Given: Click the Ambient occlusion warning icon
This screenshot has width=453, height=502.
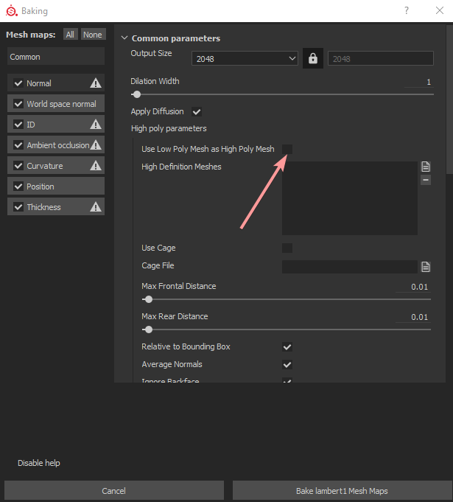Looking at the screenshot, I should pyautogui.click(x=96, y=145).
